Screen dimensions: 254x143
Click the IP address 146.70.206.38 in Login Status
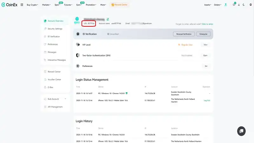pos(150,93)
